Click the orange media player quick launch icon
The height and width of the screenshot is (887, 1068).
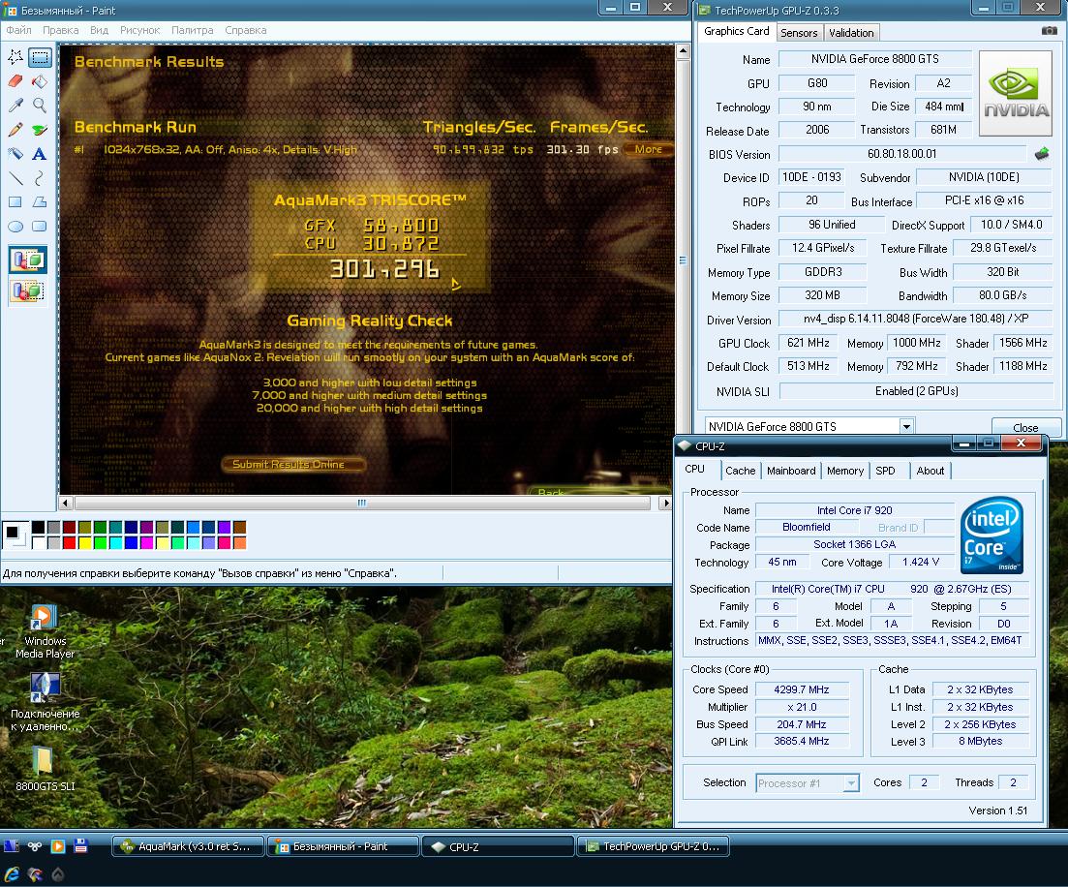58,846
